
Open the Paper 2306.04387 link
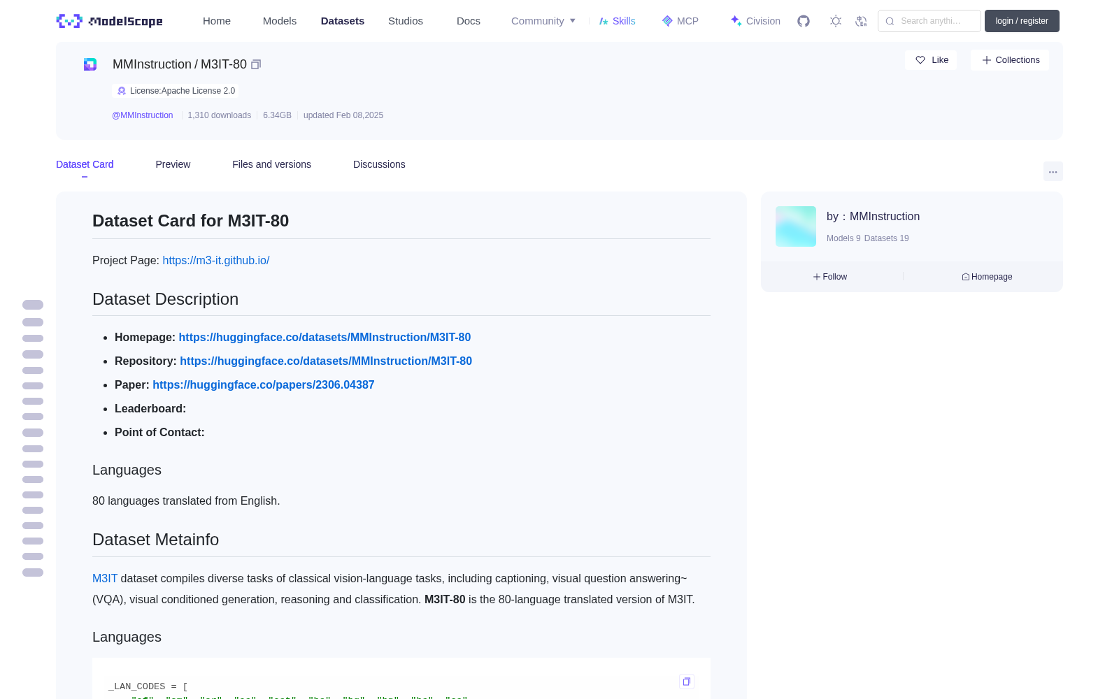[264, 384]
